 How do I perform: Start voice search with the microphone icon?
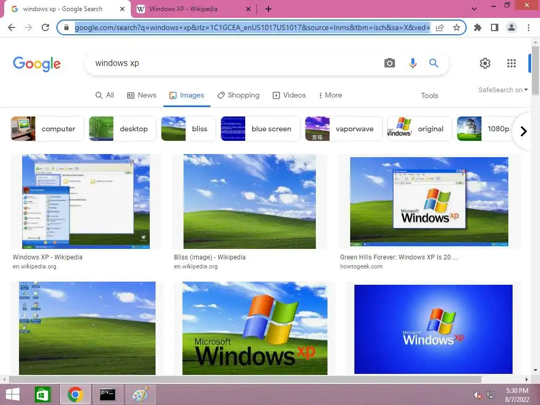pos(412,63)
